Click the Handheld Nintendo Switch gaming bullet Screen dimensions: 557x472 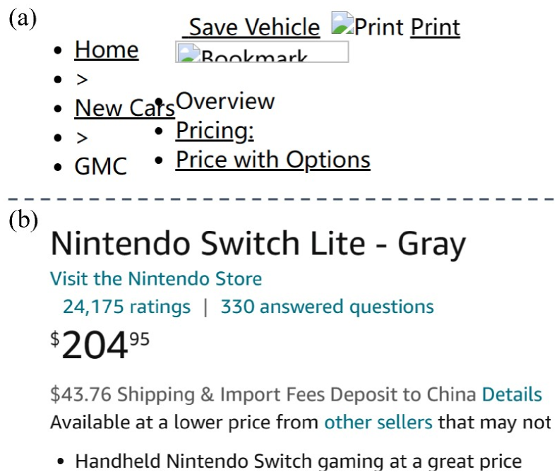coord(298,461)
